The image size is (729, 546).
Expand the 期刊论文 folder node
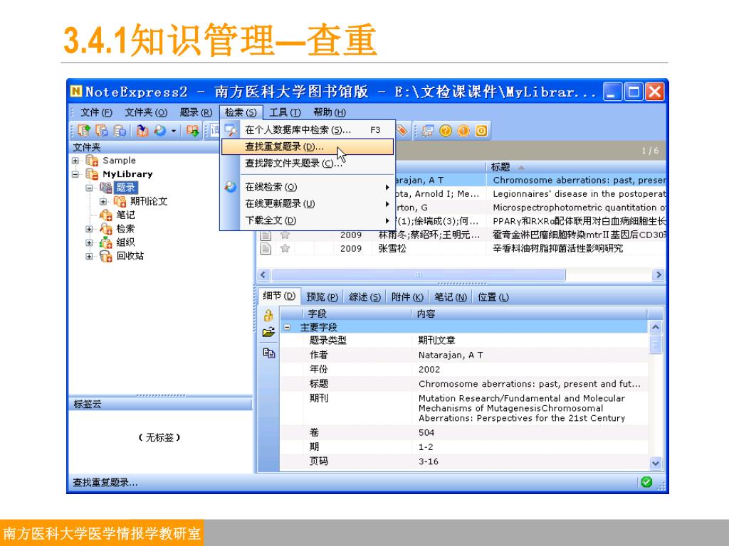[103, 201]
